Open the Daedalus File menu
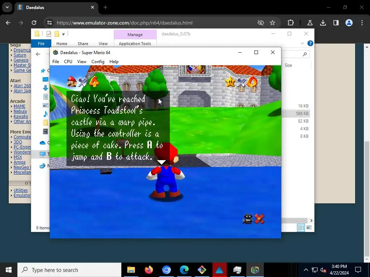The image size is (370, 277). click(x=55, y=62)
